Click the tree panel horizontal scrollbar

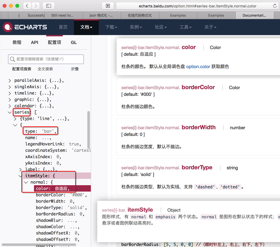click(39, 244)
